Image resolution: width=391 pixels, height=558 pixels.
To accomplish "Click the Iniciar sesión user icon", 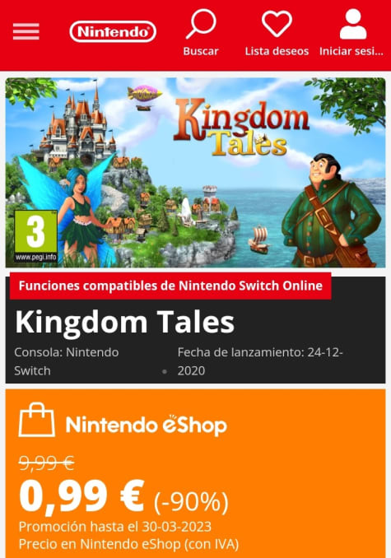I will 353,24.
